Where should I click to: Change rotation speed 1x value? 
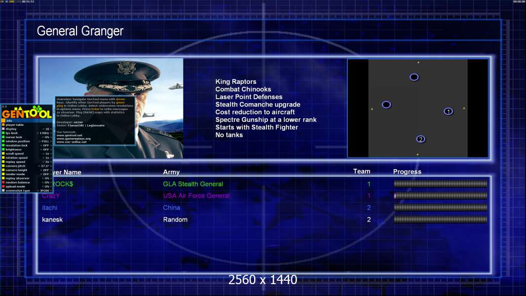(47, 157)
